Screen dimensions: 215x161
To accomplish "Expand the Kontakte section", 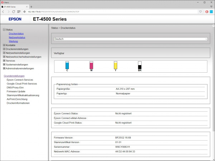I will click(4, 45).
